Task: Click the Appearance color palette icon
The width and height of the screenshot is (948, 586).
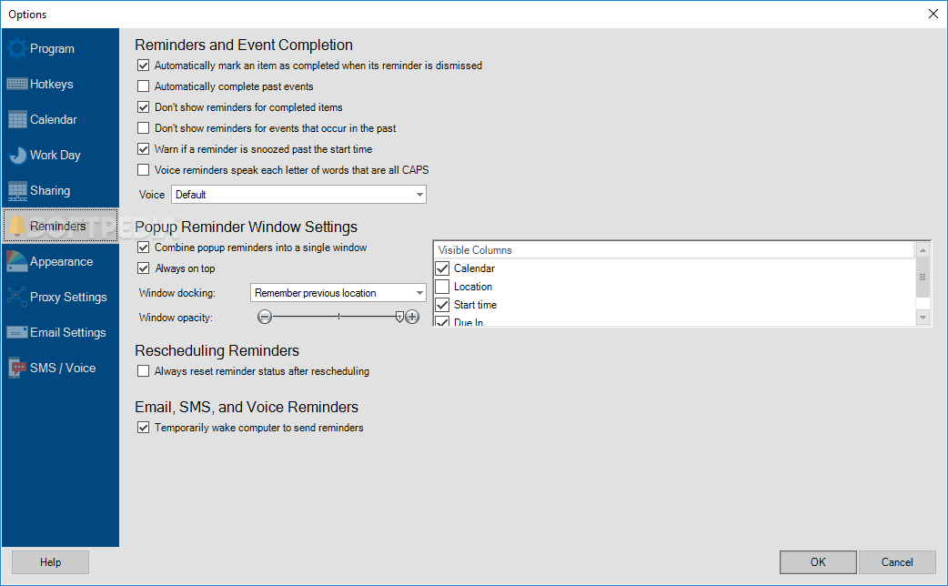Action: (x=17, y=262)
